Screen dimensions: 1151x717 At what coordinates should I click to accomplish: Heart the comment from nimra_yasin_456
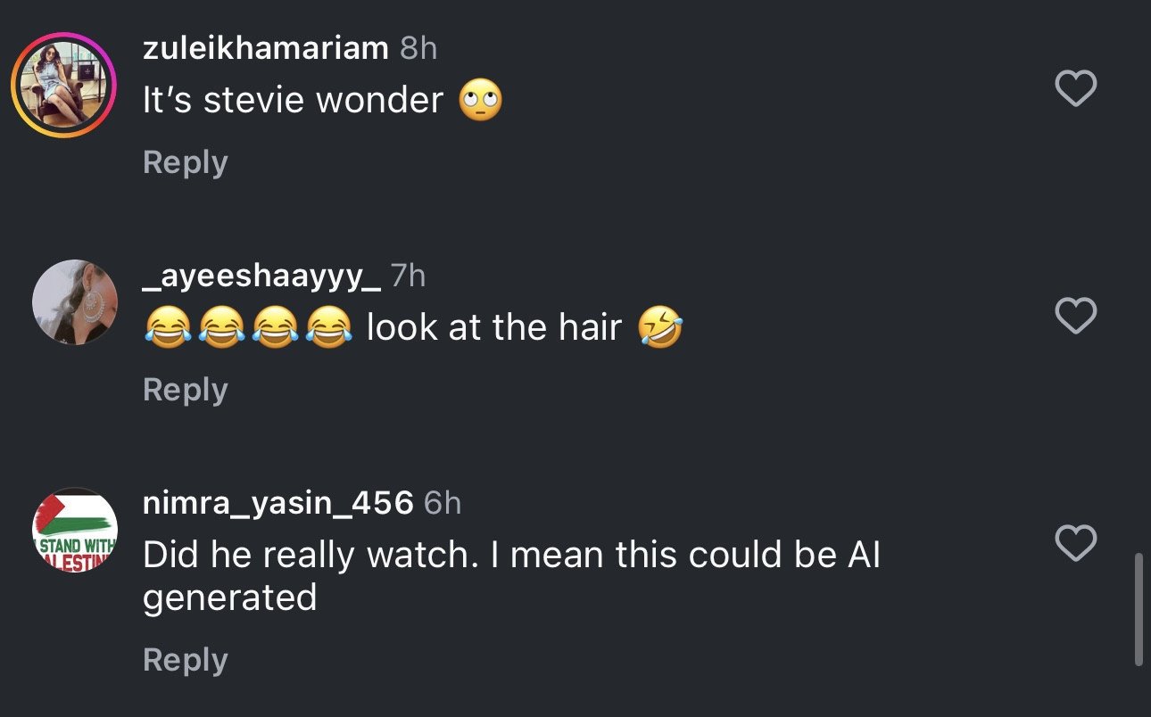pos(1075,543)
